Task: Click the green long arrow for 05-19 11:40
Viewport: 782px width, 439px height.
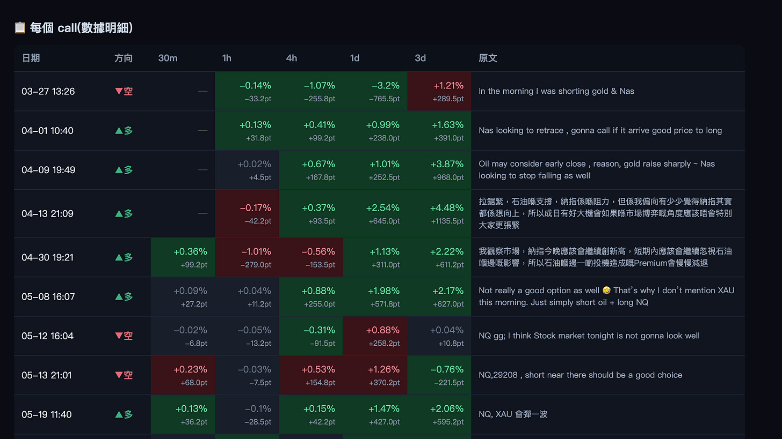Action: pyautogui.click(x=119, y=414)
